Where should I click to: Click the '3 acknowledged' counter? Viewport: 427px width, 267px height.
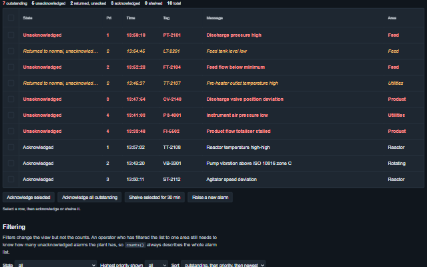coord(125,3)
